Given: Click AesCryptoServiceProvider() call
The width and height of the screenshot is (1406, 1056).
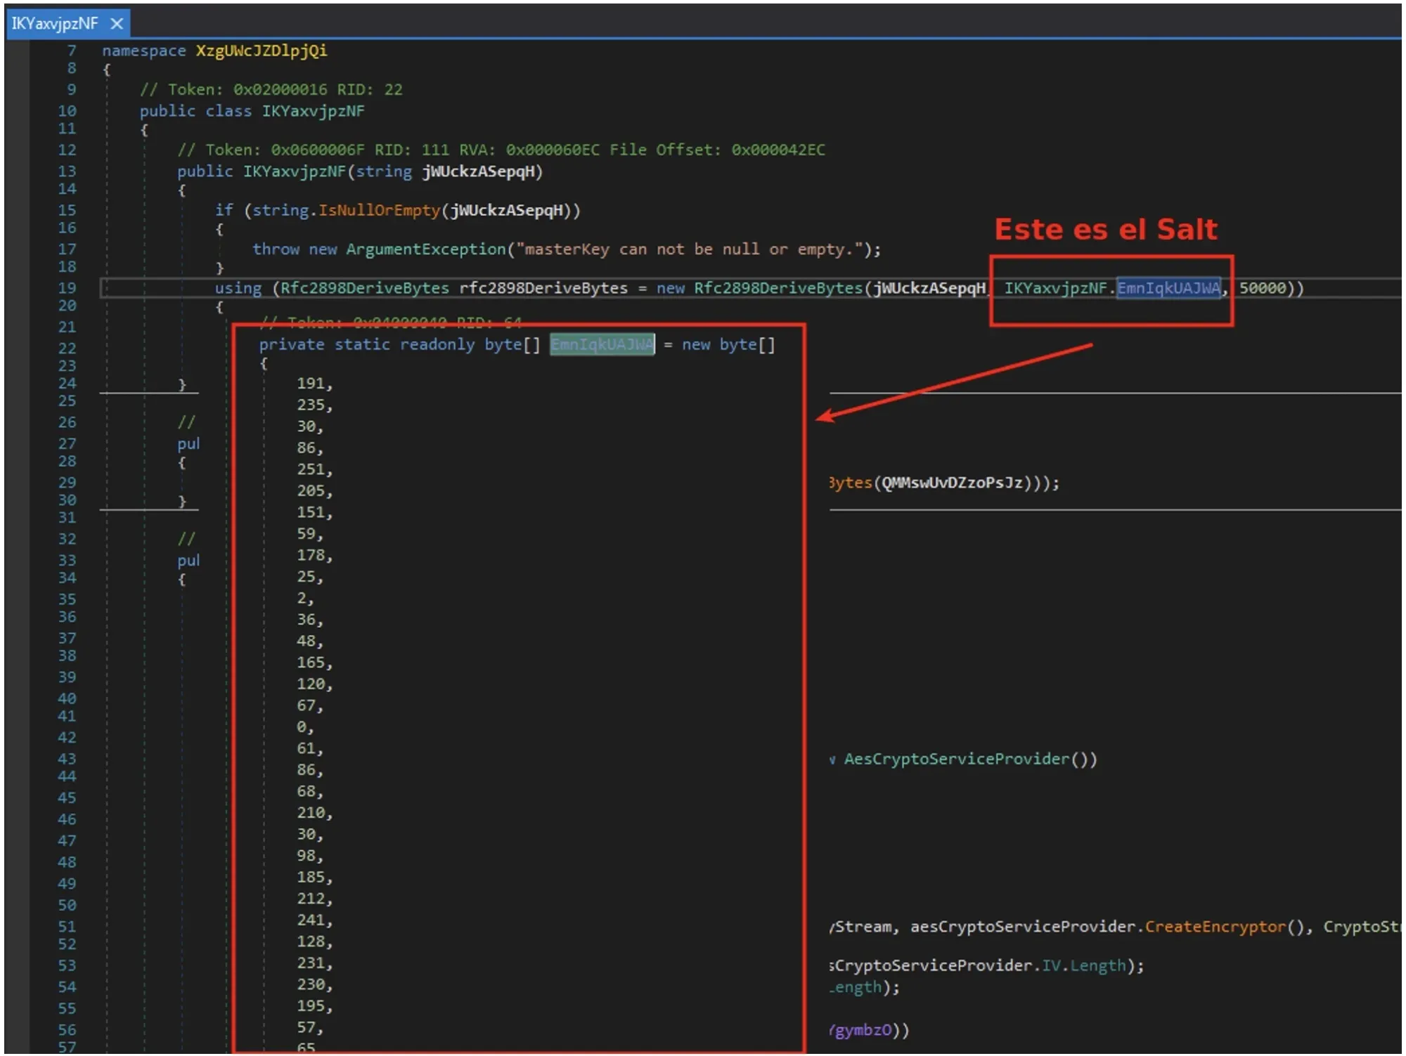Looking at the screenshot, I should click(971, 759).
